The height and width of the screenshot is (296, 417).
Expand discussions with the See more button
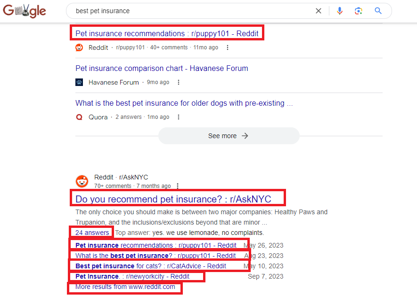[x=229, y=136]
